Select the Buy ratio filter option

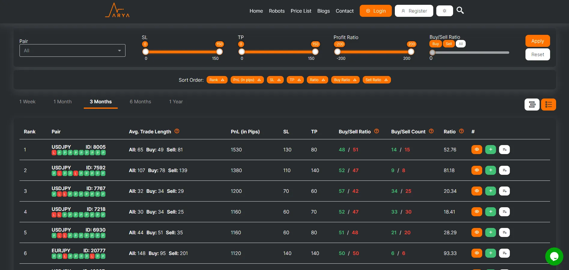[x=435, y=44]
